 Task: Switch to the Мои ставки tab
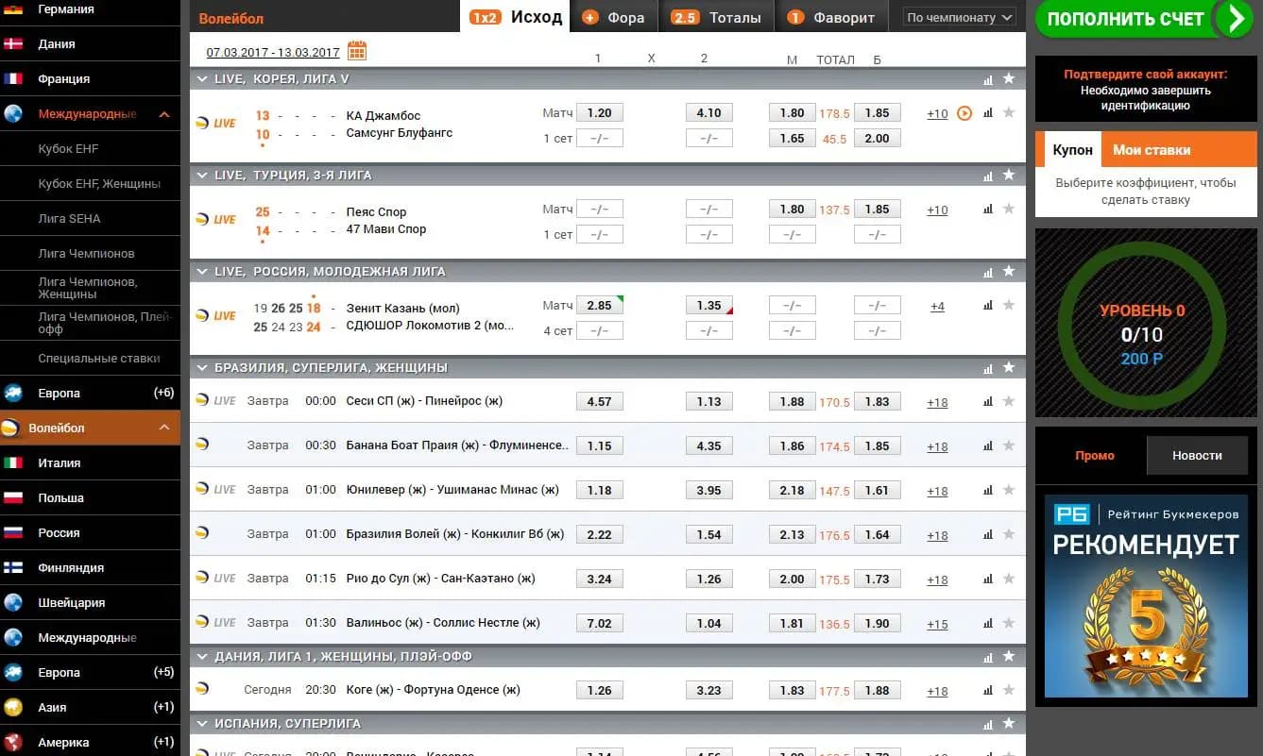(x=1152, y=150)
